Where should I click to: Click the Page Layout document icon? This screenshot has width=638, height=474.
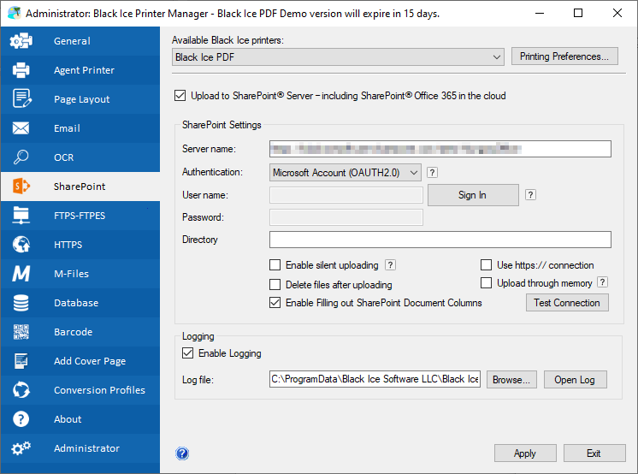coord(21,98)
